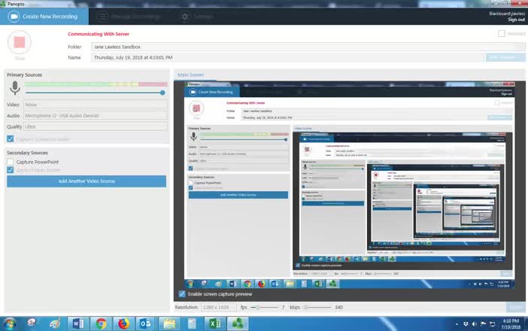Screen dimensions: 528x331
Task: Launch Firefox from the taskbar
Action: click(x=123, y=323)
